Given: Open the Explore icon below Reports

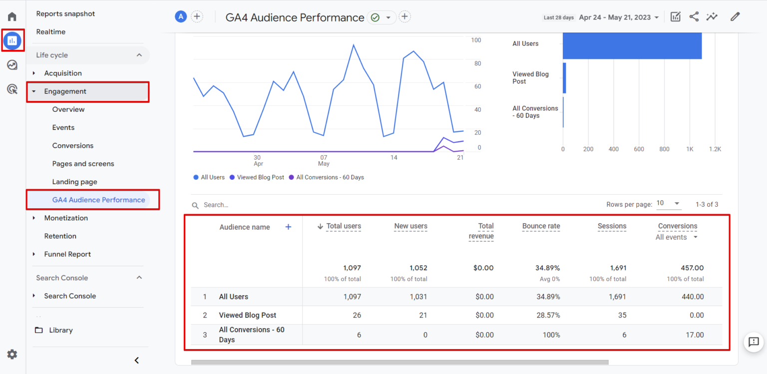Looking at the screenshot, I should [x=12, y=64].
